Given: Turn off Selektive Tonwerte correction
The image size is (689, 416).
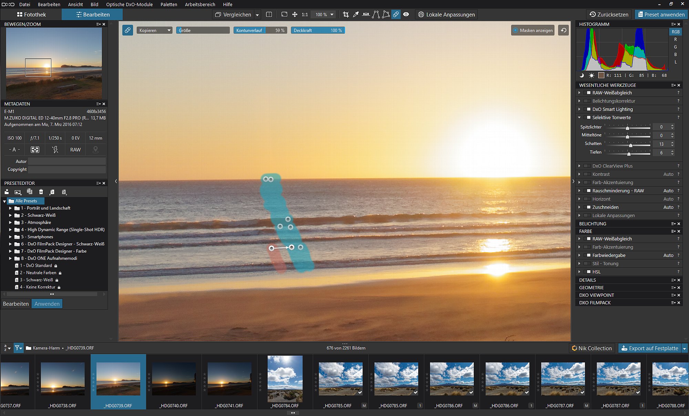Looking at the screenshot, I should pyautogui.click(x=587, y=118).
